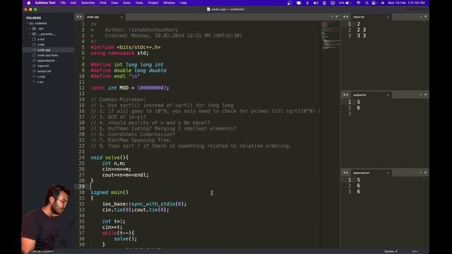Close the output.txt tab
Viewport: 452px width, 254px height.
coord(388,95)
